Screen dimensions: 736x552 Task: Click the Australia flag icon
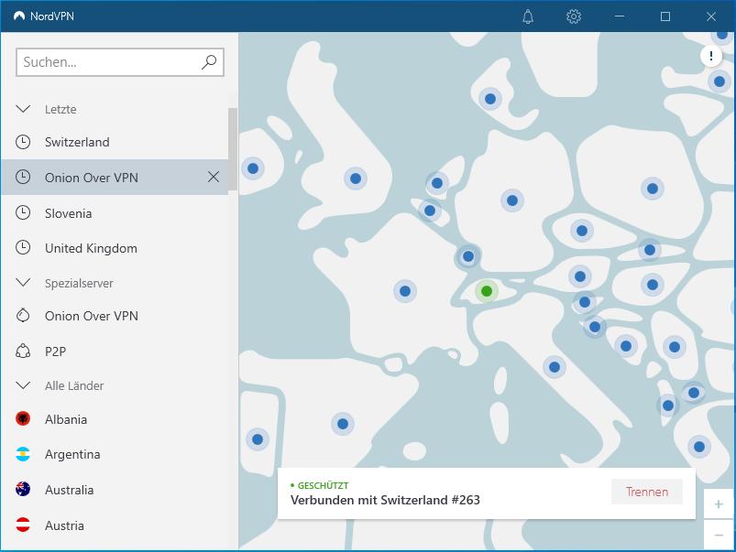pyautogui.click(x=23, y=489)
